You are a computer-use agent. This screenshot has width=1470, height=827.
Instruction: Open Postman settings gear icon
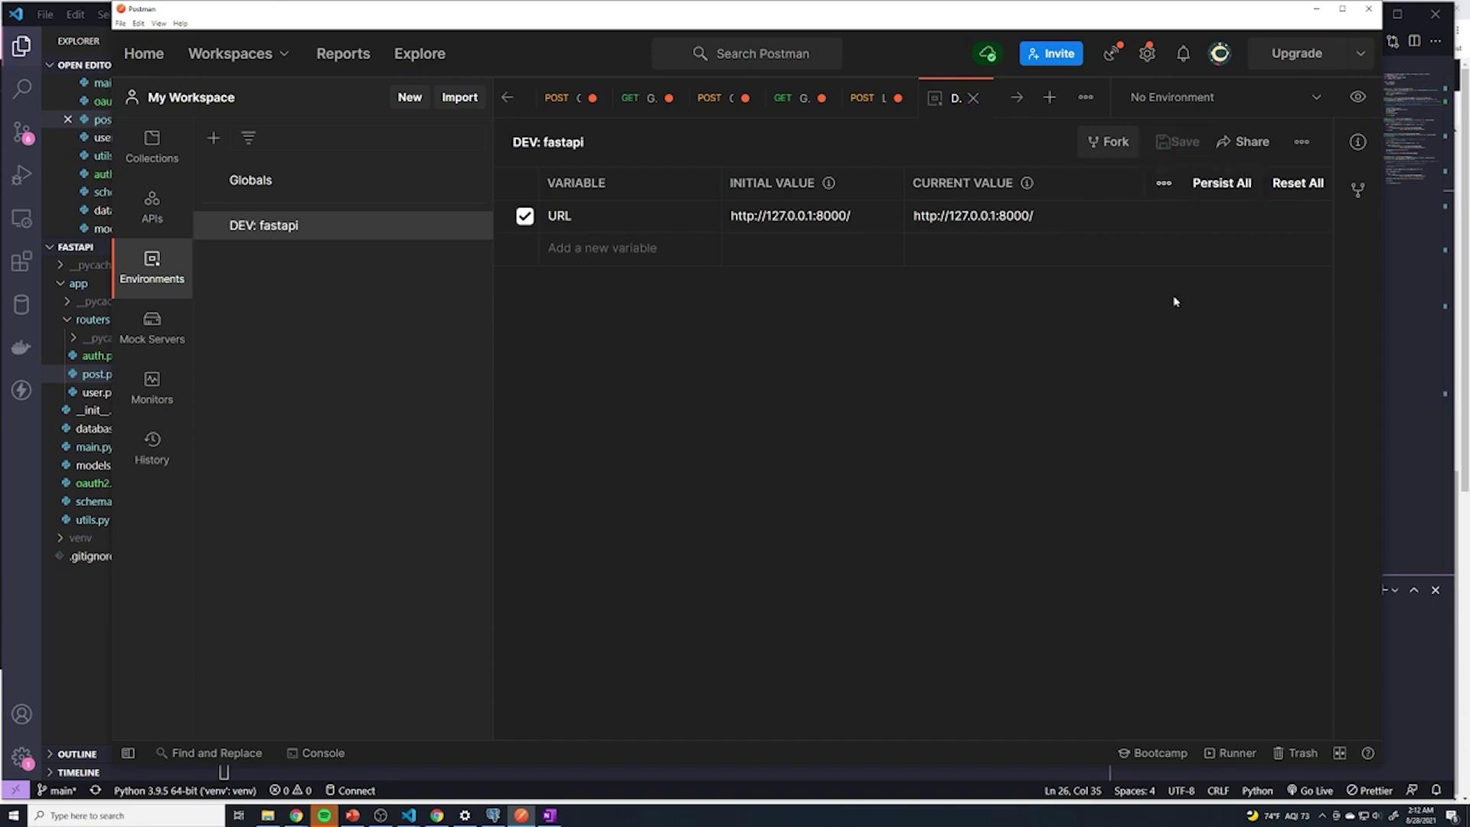click(x=1146, y=54)
